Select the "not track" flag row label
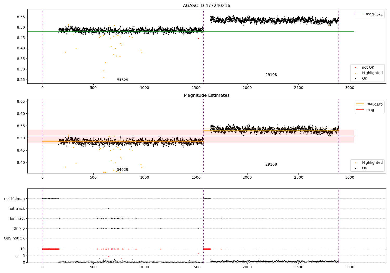The width and height of the screenshot is (390, 273). (17, 209)
